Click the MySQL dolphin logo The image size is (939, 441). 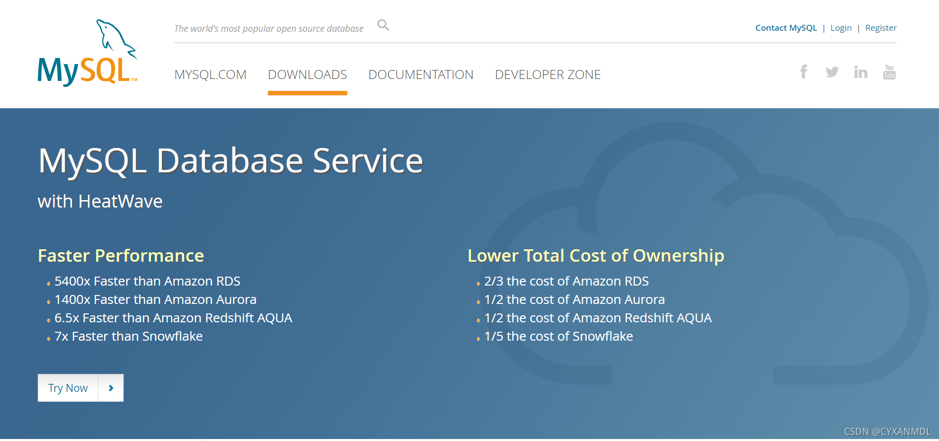point(87,53)
